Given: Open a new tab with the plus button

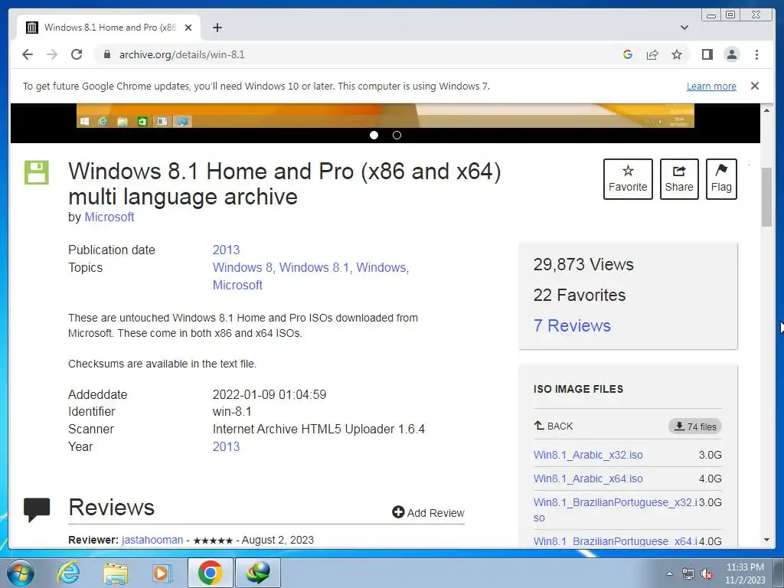Looking at the screenshot, I should pyautogui.click(x=217, y=28).
